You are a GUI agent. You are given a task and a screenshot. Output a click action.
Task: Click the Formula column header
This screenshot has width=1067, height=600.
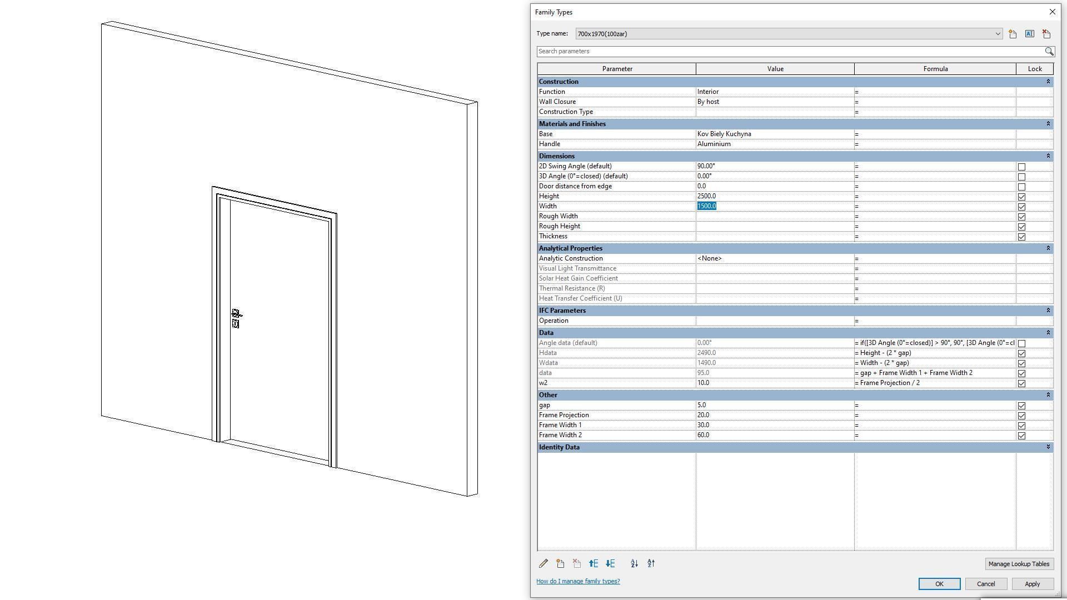coord(935,69)
